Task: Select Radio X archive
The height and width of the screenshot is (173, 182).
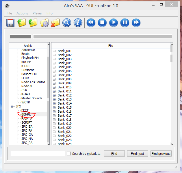Action: point(27,86)
